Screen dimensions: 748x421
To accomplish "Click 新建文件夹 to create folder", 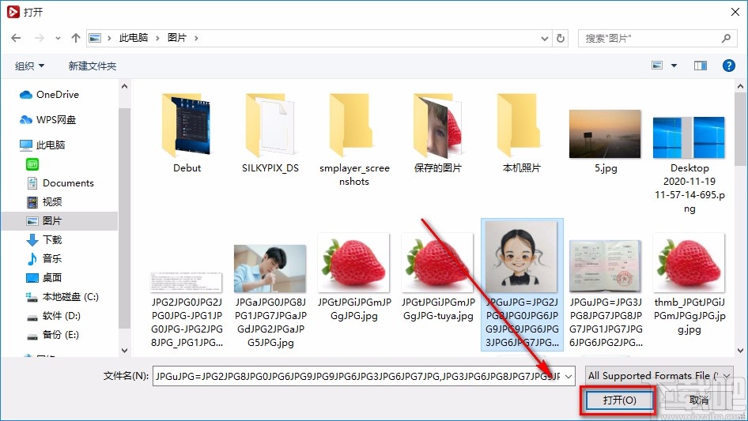I will pyautogui.click(x=92, y=66).
